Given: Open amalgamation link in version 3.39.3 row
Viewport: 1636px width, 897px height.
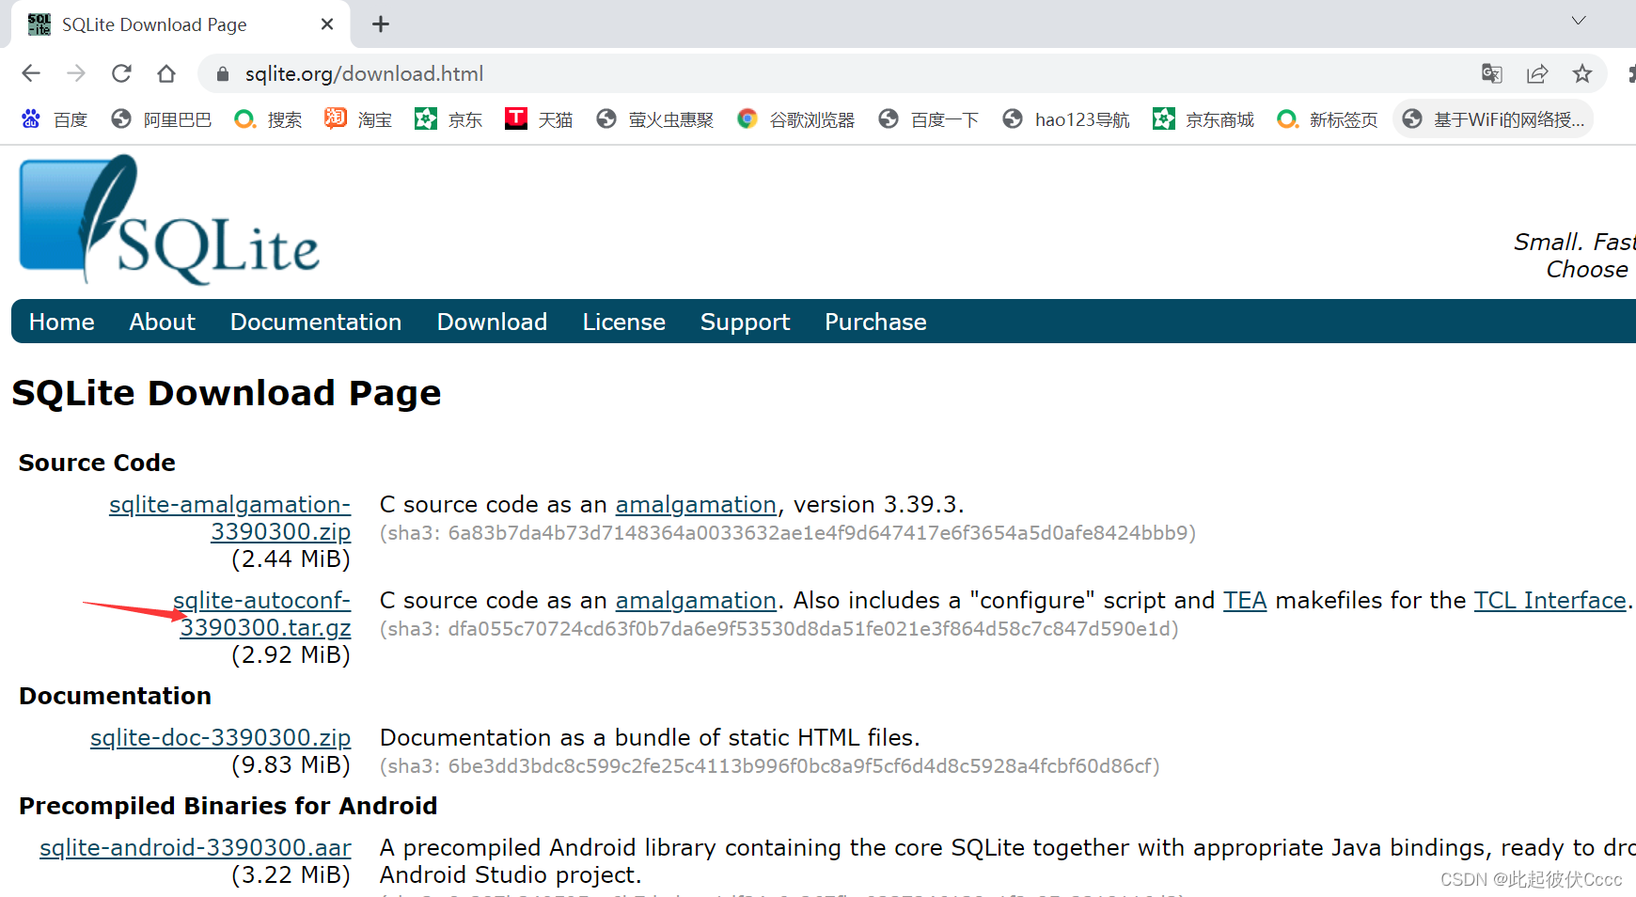Looking at the screenshot, I should tap(696, 505).
